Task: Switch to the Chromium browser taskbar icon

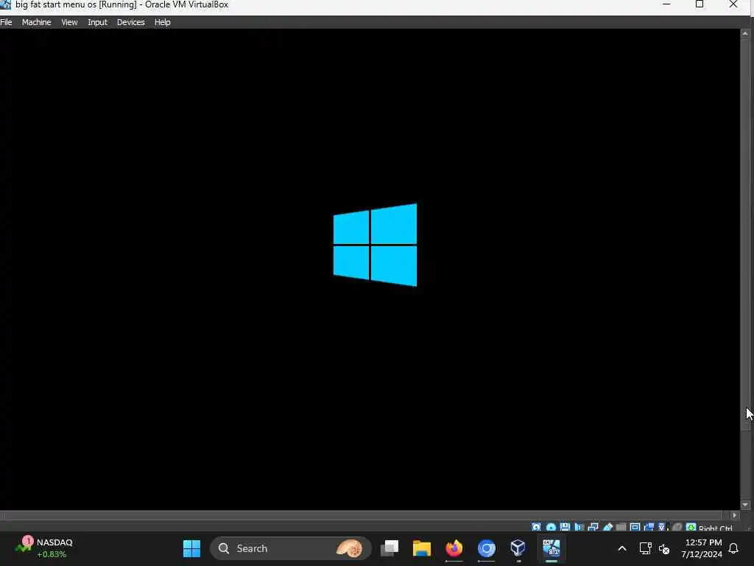Action: click(x=486, y=548)
